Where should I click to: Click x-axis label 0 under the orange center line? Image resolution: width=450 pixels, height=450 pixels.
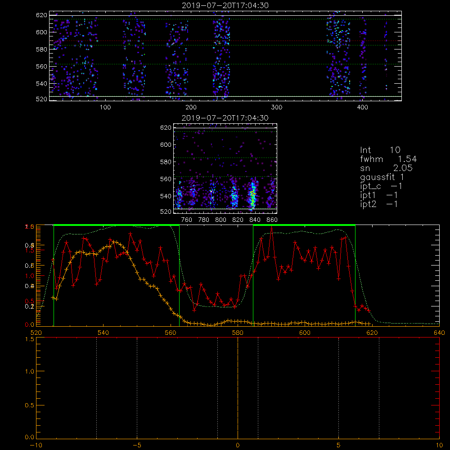click(238, 445)
